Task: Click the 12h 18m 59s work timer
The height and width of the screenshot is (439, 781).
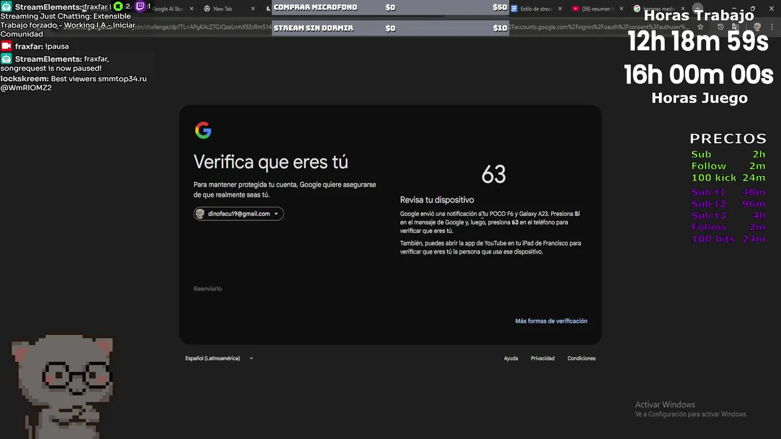Action: (x=698, y=42)
